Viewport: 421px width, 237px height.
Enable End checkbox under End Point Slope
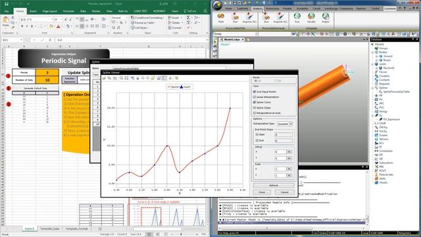click(x=257, y=140)
